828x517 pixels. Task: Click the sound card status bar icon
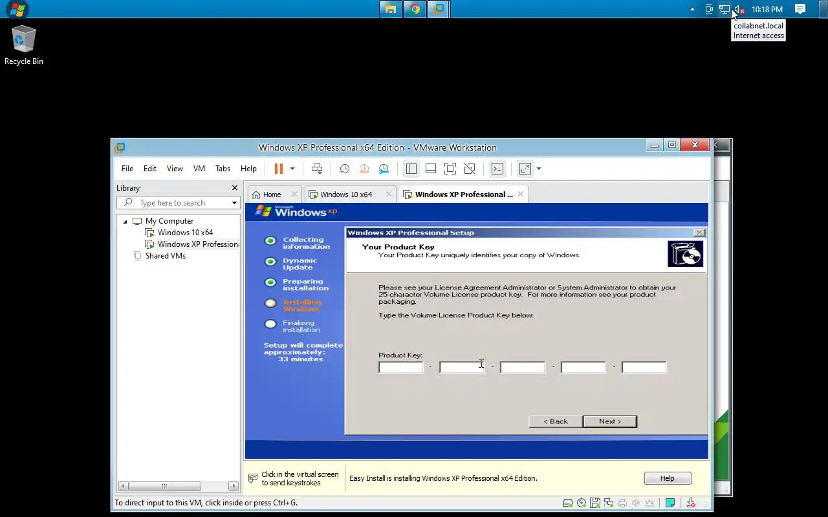click(636, 503)
